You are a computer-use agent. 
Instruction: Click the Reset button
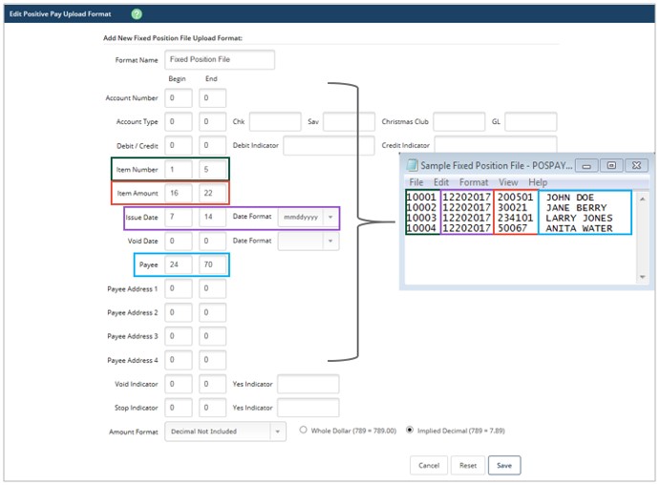click(x=468, y=465)
